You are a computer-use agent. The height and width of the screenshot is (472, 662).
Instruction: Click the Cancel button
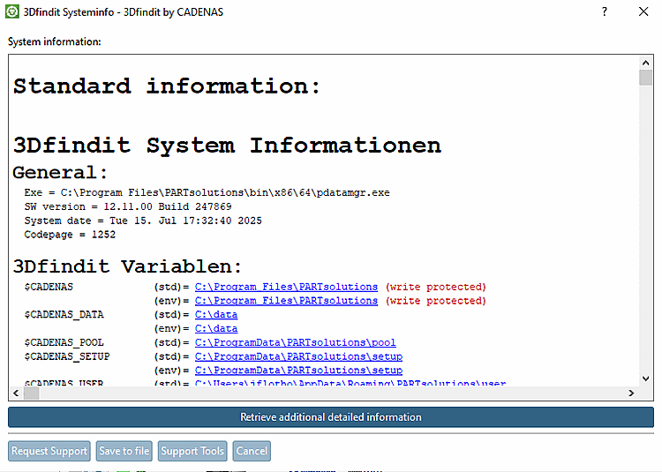(x=252, y=451)
